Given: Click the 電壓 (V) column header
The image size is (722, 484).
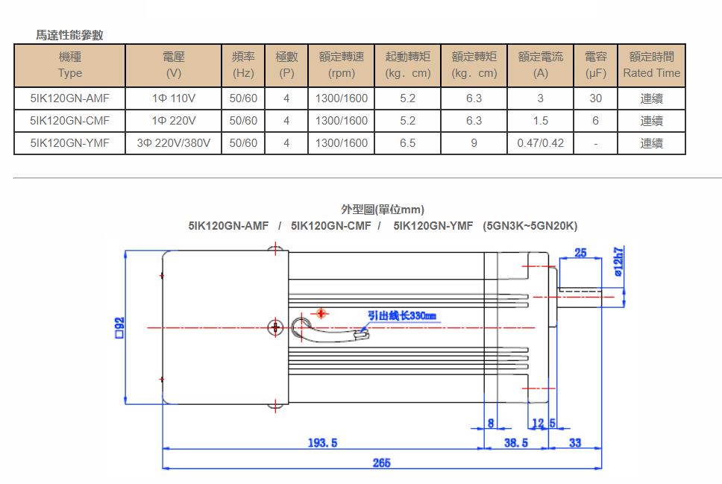Looking at the screenshot, I should pos(174,65).
